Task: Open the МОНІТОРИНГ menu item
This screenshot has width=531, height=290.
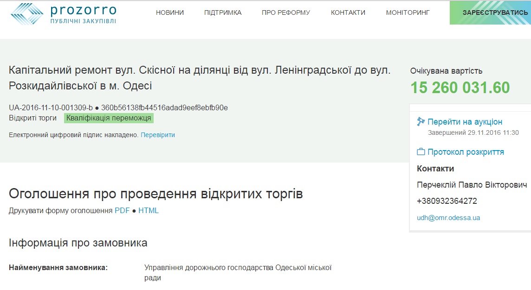Action: point(408,13)
